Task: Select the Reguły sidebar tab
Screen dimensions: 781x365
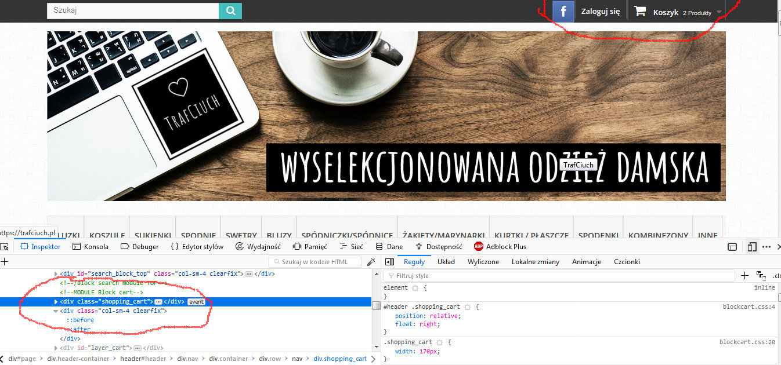Action: 414,262
